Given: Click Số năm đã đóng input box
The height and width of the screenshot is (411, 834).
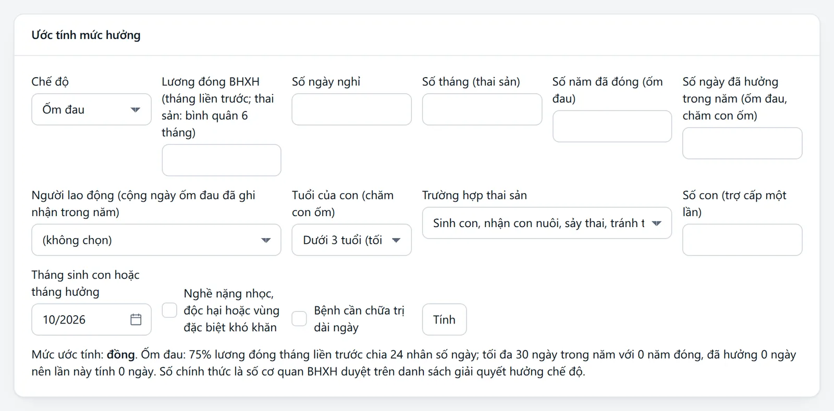Looking at the screenshot, I should [612, 126].
